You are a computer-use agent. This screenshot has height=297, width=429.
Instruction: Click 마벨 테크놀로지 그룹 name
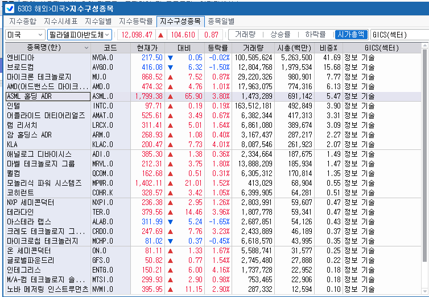coord(41,164)
